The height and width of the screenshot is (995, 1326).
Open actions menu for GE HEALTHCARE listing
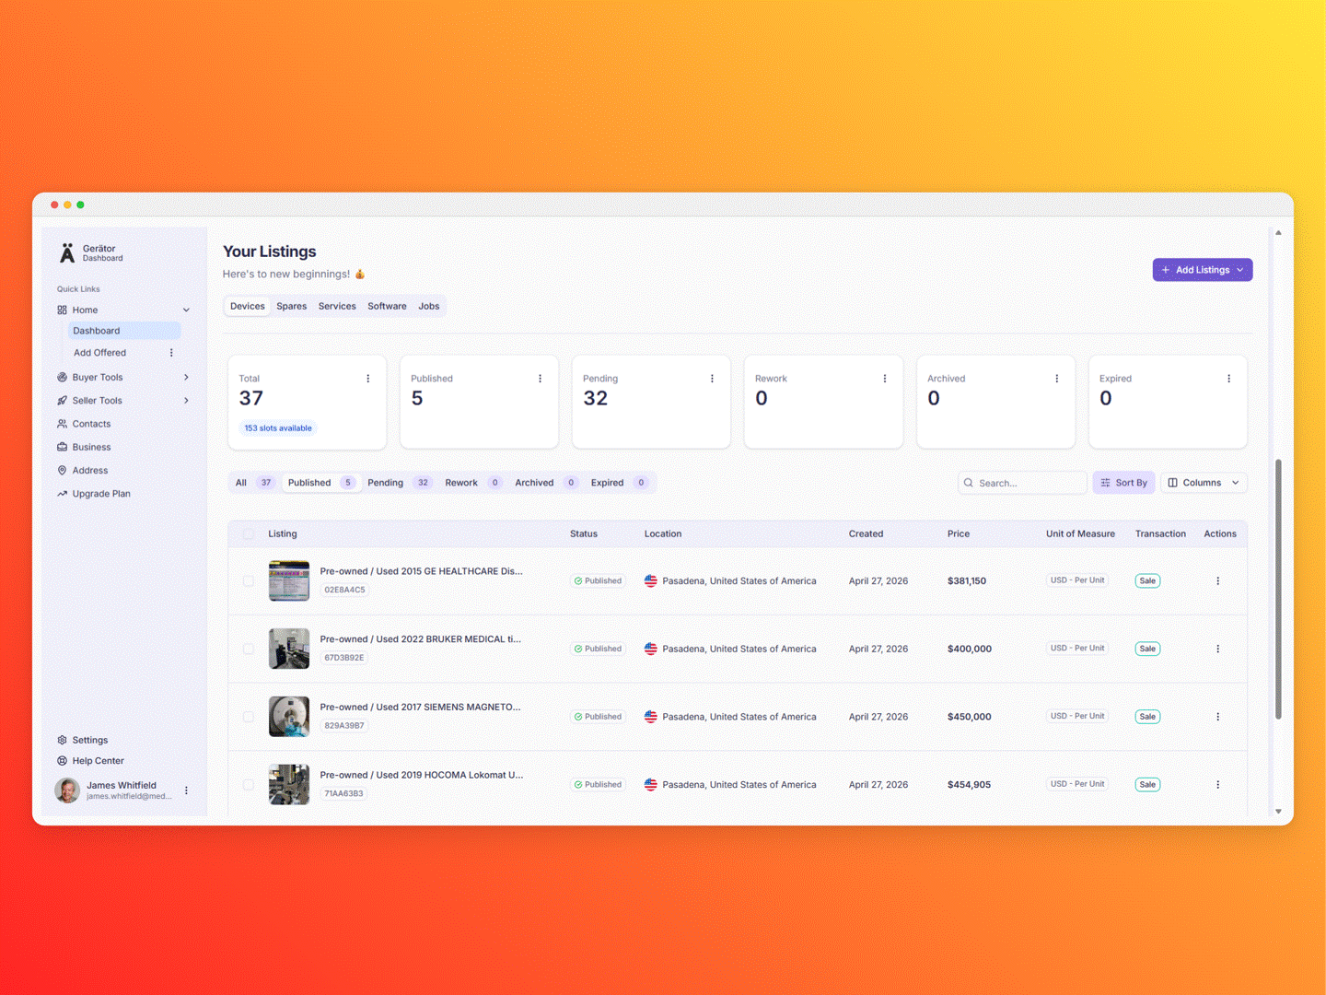(1218, 581)
